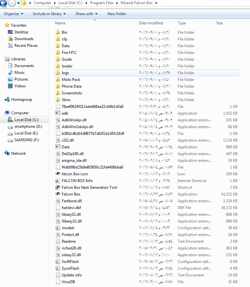Click the SysolFlash configuration icon

click(58, 268)
